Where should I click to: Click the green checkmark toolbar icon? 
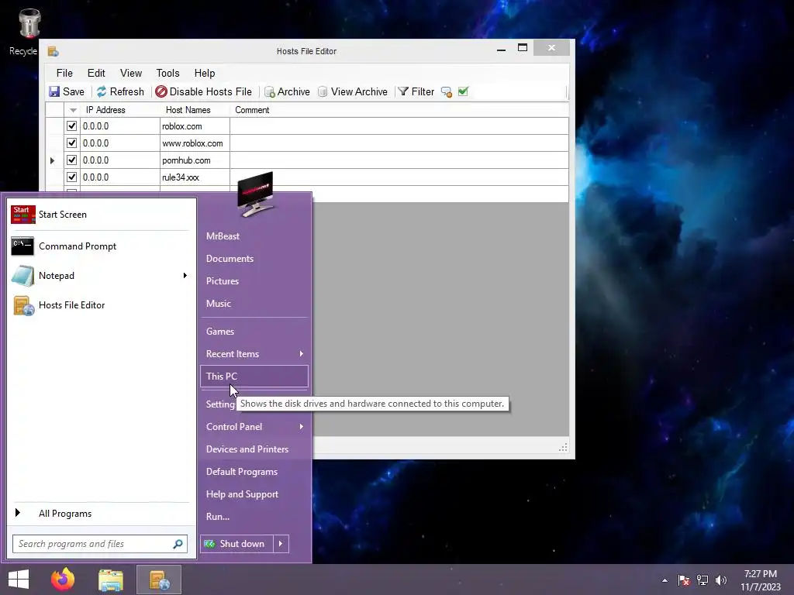463,91
